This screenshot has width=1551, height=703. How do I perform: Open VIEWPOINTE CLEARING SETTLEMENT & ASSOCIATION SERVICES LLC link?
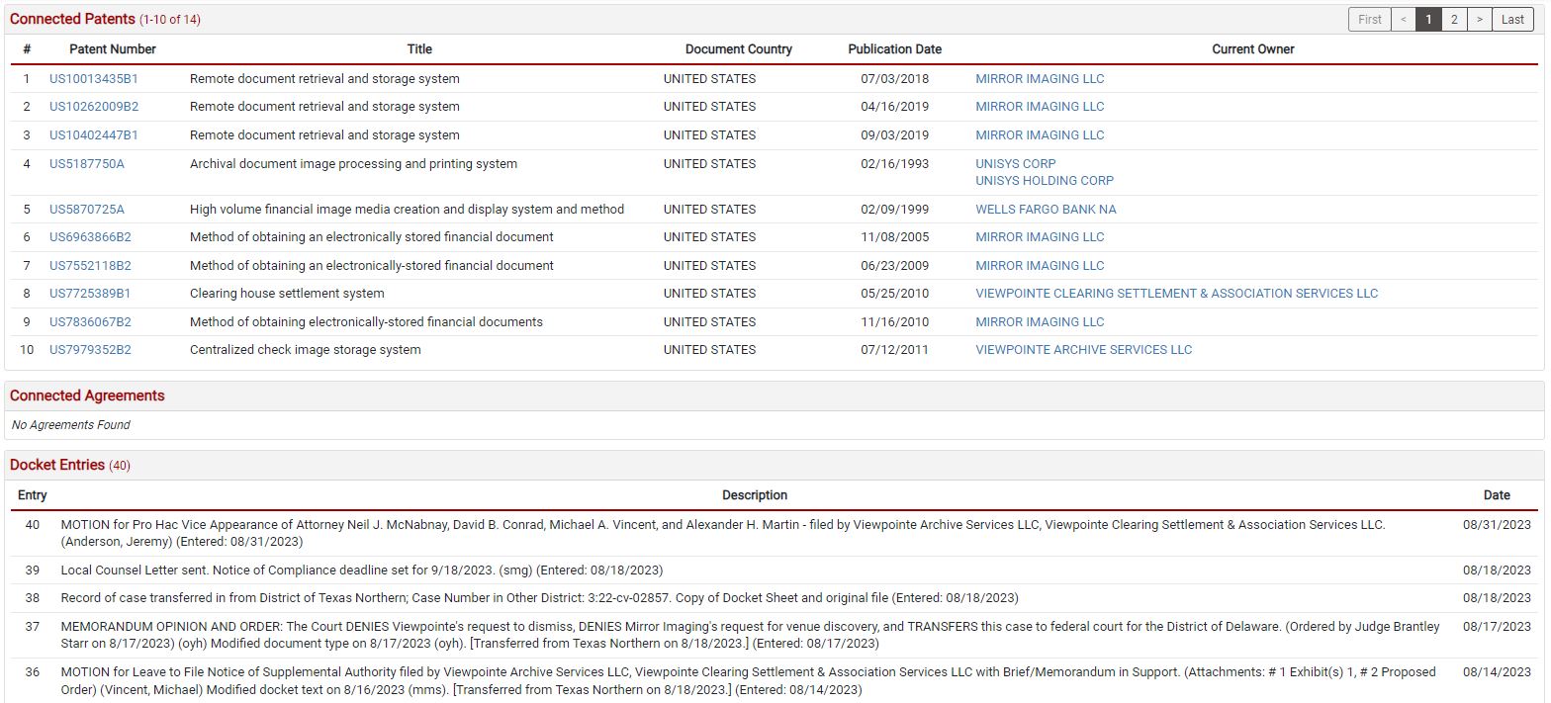click(1176, 294)
